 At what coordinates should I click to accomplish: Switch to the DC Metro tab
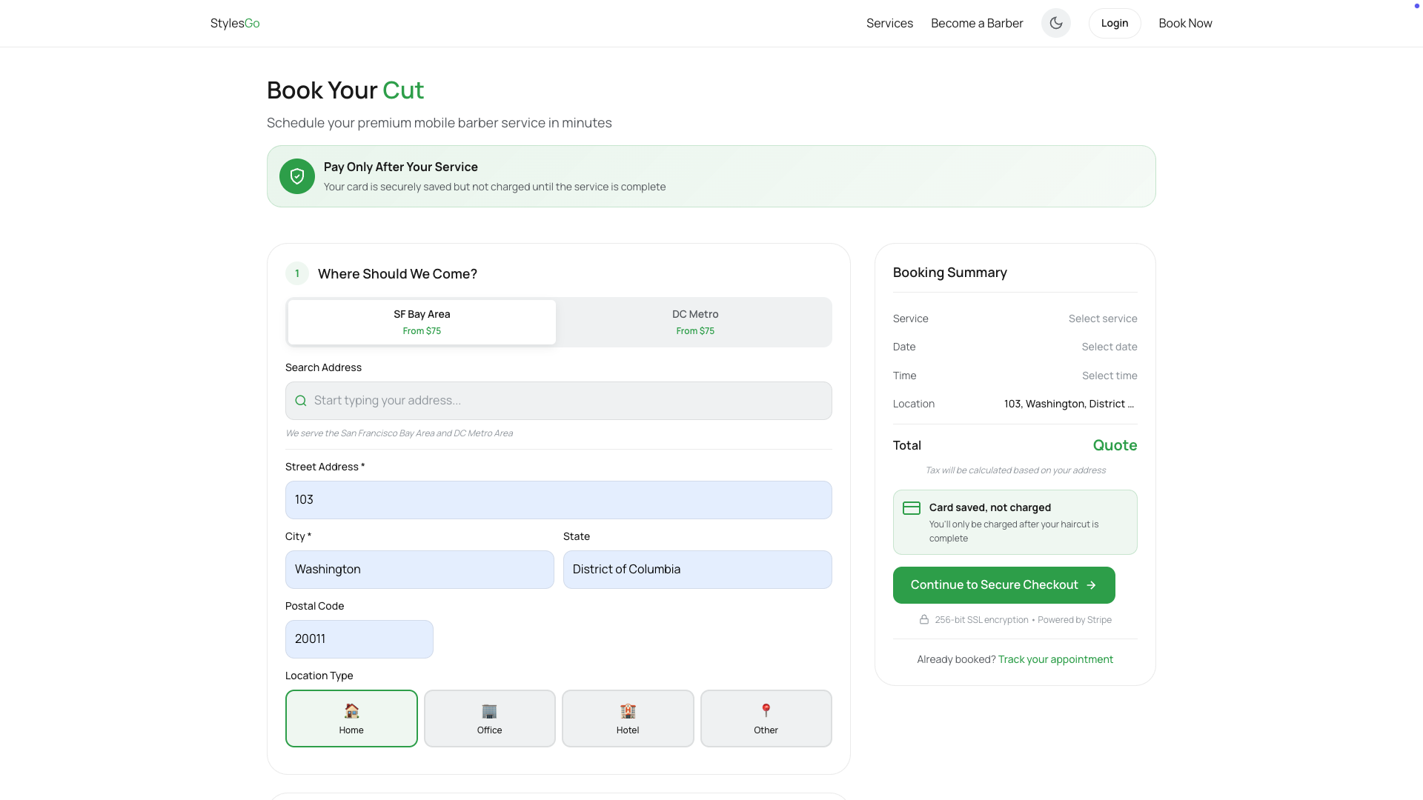click(694, 322)
